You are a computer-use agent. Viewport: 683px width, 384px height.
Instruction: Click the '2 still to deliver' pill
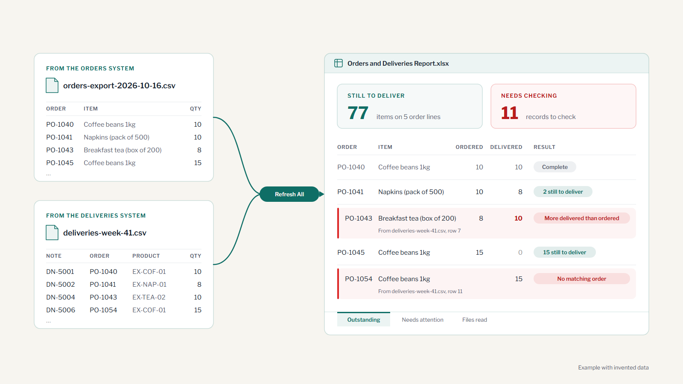click(563, 192)
